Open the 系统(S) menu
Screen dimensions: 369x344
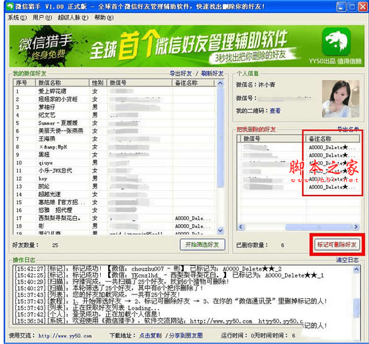coord(18,18)
